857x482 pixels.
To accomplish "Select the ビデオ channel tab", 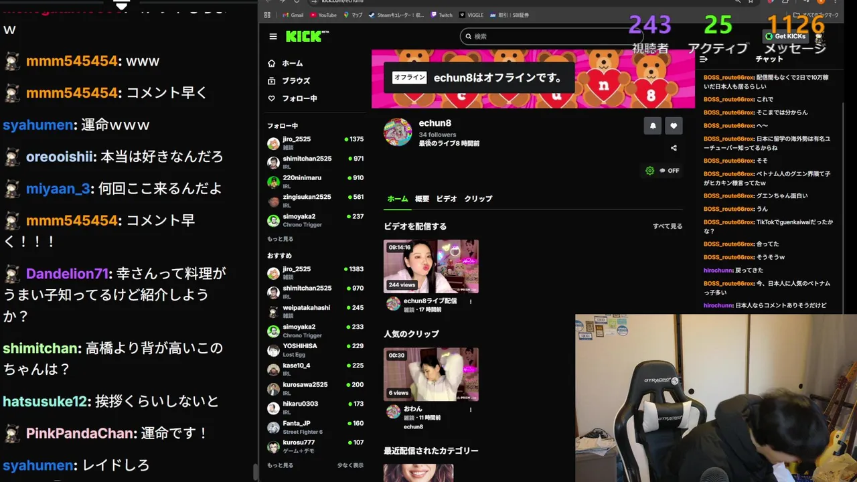I will point(447,199).
